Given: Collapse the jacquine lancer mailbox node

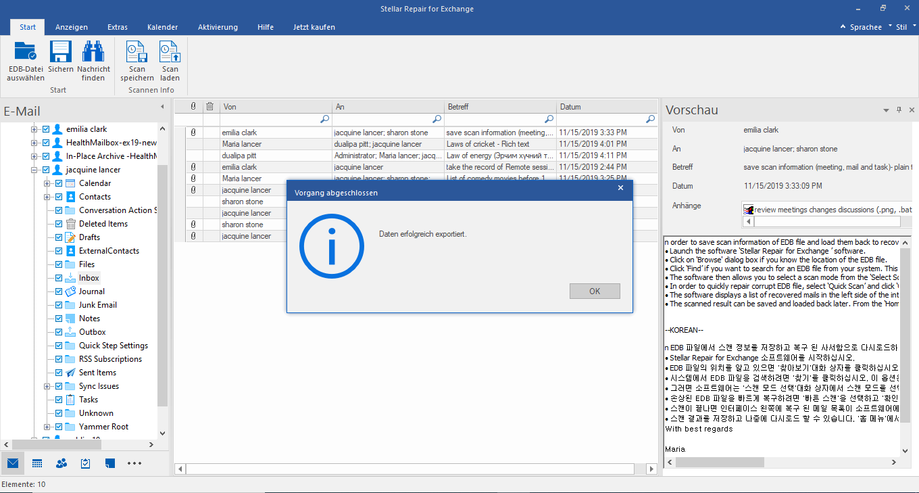Looking at the screenshot, I should (34, 170).
